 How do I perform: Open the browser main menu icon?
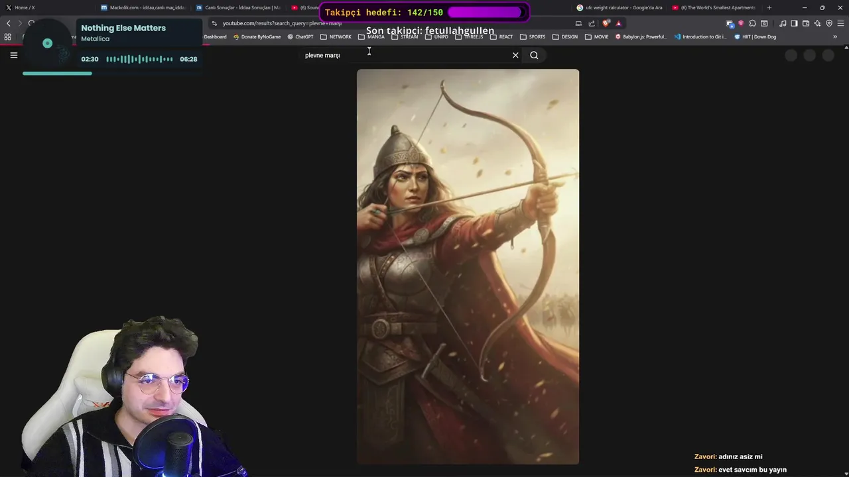pyautogui.click(x=840, y=23)
